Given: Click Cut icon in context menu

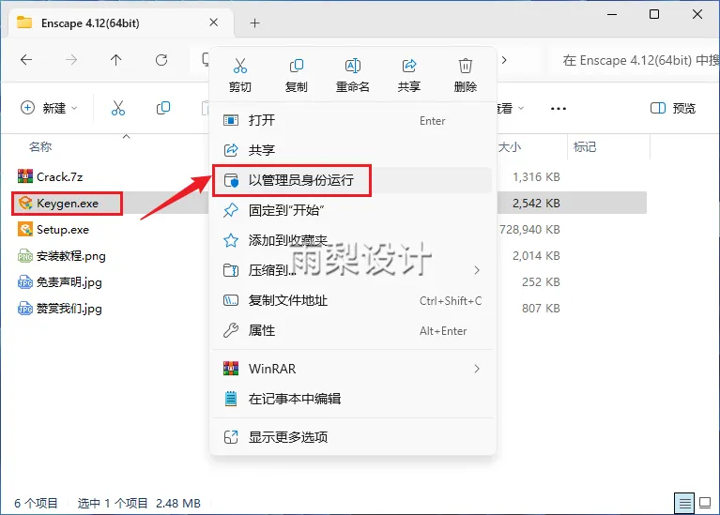Looking at the screenshot, I should point(239,66).
